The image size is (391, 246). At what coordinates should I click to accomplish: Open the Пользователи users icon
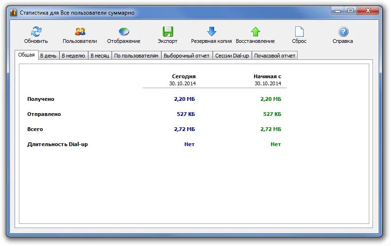[x=80, y=32]
